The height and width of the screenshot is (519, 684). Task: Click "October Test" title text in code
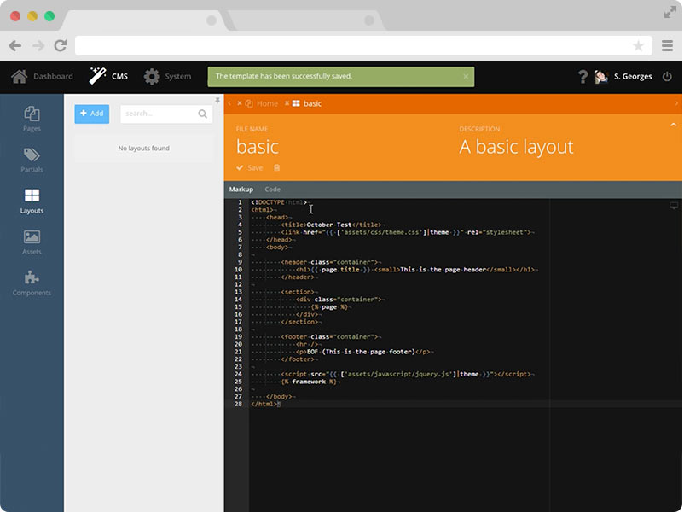[329, 225]
